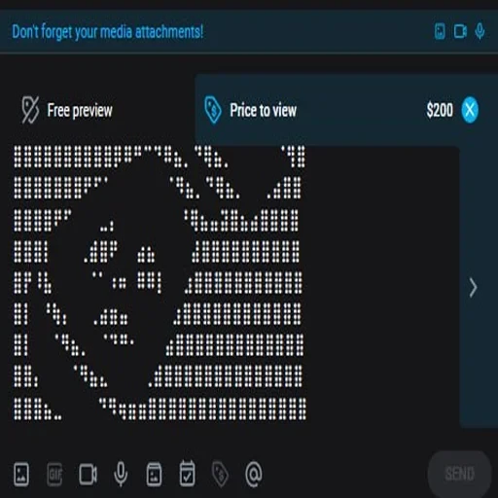
Task: Click the video camera icon in top banner
Action: [460, 31]
